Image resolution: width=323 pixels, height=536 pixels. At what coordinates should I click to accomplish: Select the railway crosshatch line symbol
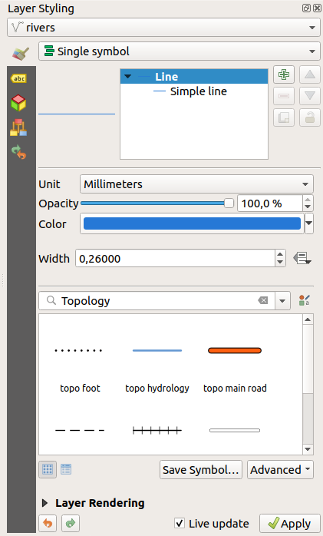click(157, 430)
